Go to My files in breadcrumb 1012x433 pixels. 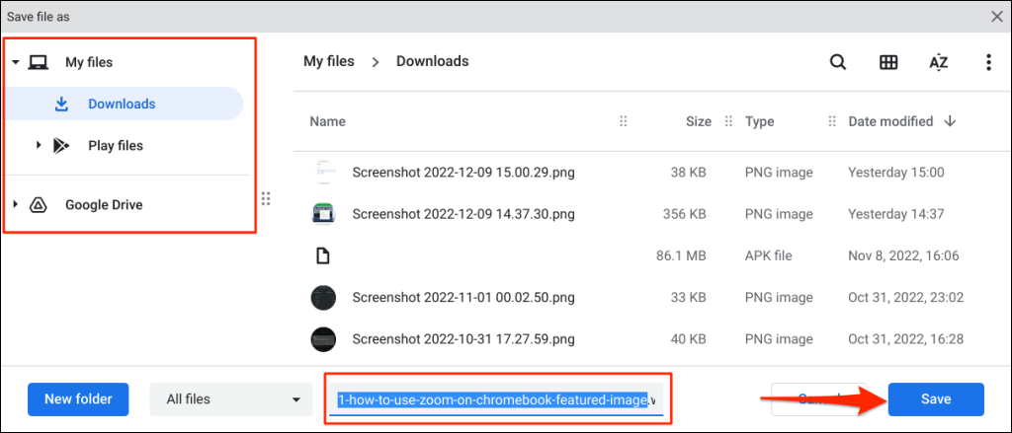tap(328, 61)
